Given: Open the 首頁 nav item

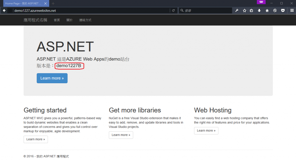Looking at the screenshot, I should click(57, 20).
